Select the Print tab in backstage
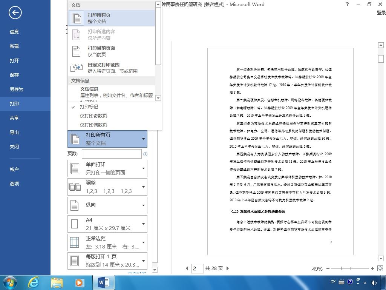The width and height of the screenshot is (386, 290). tap(25, 103)
